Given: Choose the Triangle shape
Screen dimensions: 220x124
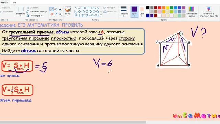Looking at the screenshot, I should pyautogui.click(x=98, y=8).
